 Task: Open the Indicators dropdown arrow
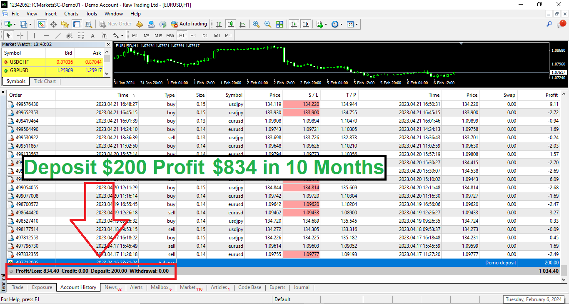click(326, 24)
